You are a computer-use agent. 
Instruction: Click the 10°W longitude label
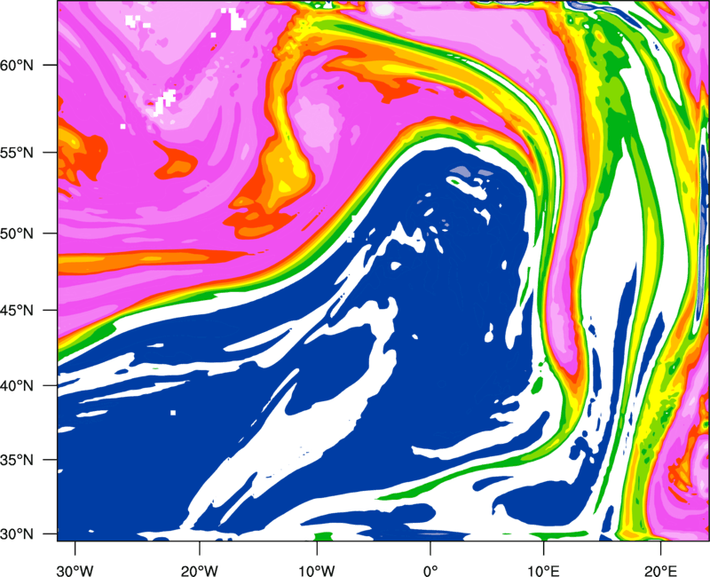(x=316, y=571)
